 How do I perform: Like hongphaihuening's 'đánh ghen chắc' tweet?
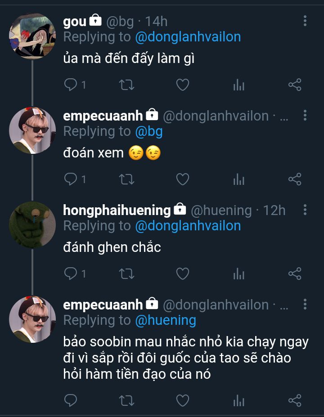point(182,274)
